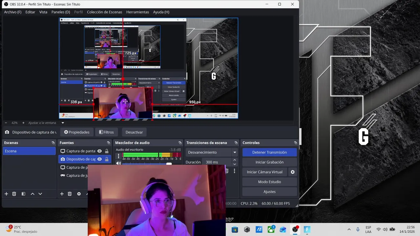Configure virtual camera gear icon
This screenshot has width=420, height=236.
293,172
